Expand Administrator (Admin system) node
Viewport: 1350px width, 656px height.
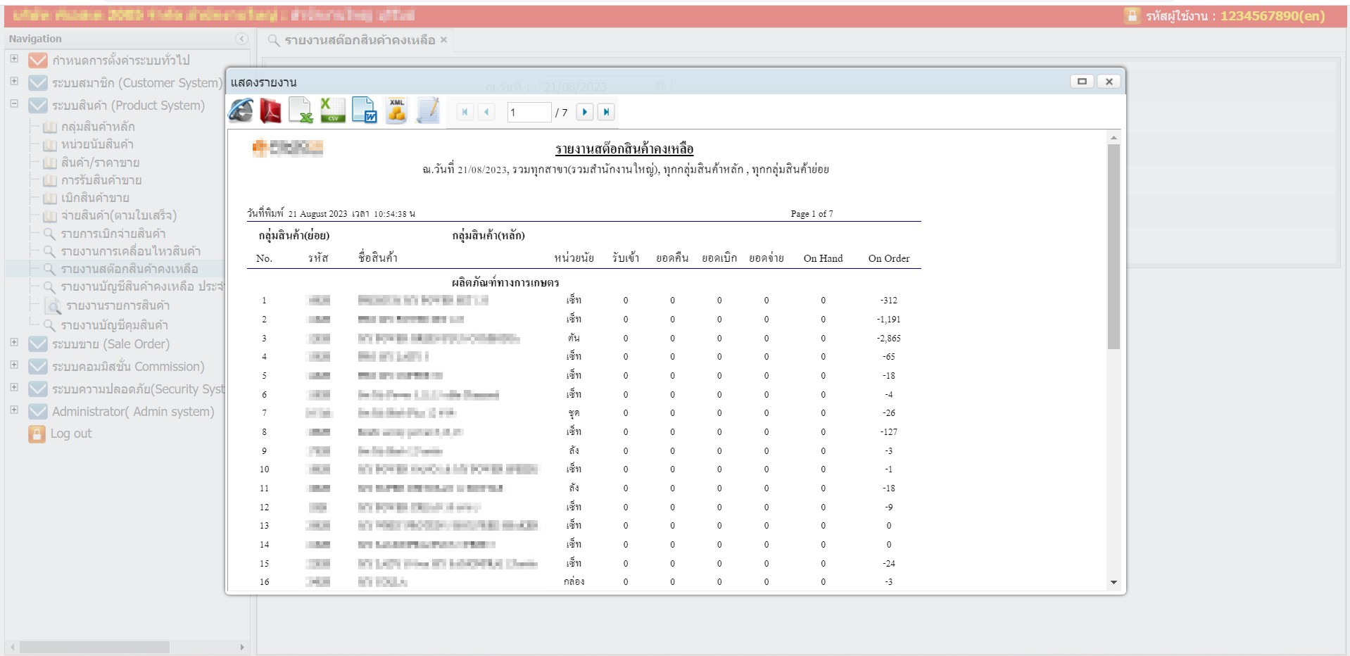point(14,410)
